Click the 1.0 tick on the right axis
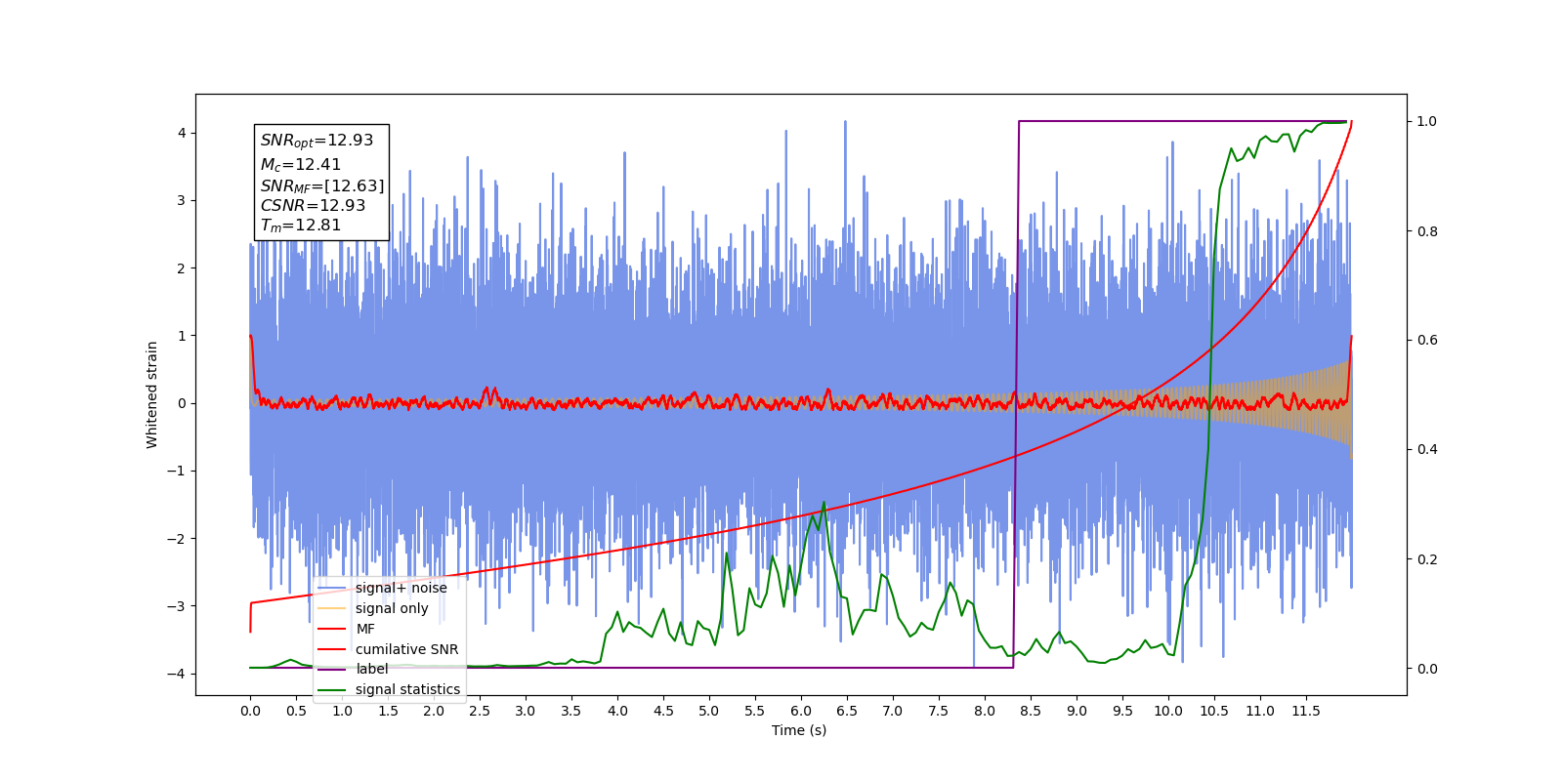 [1427, 121]
